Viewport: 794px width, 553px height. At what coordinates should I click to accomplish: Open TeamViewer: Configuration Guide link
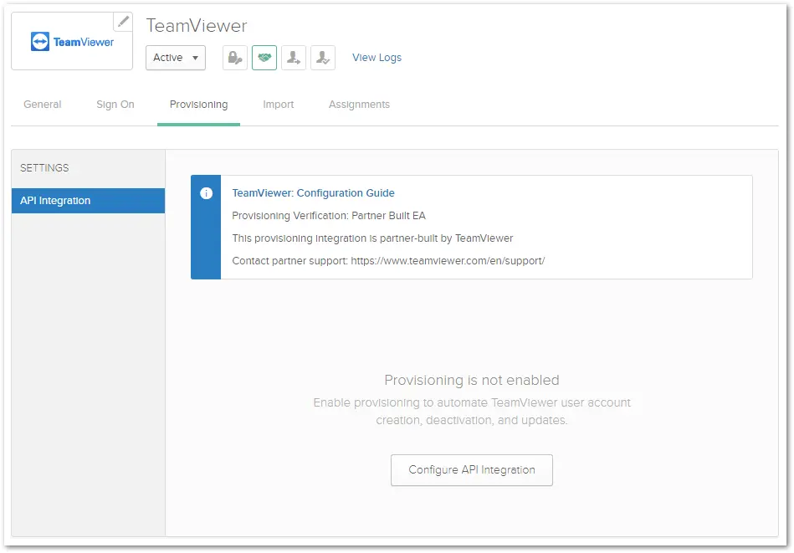[313, 193]
